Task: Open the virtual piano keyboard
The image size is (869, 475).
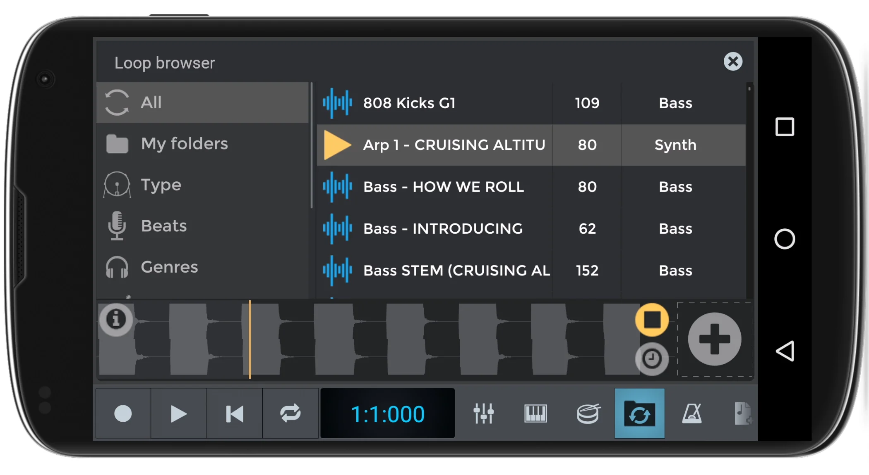Action: 535,413
